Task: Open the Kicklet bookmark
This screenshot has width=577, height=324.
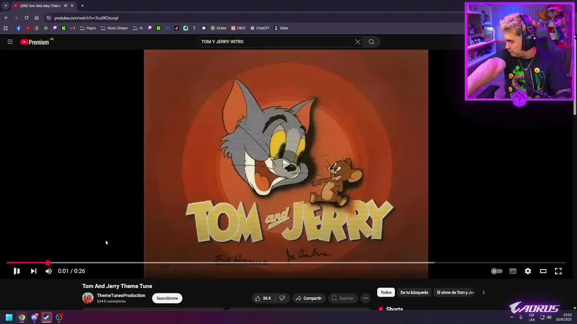Action: [x=218, y=28]
